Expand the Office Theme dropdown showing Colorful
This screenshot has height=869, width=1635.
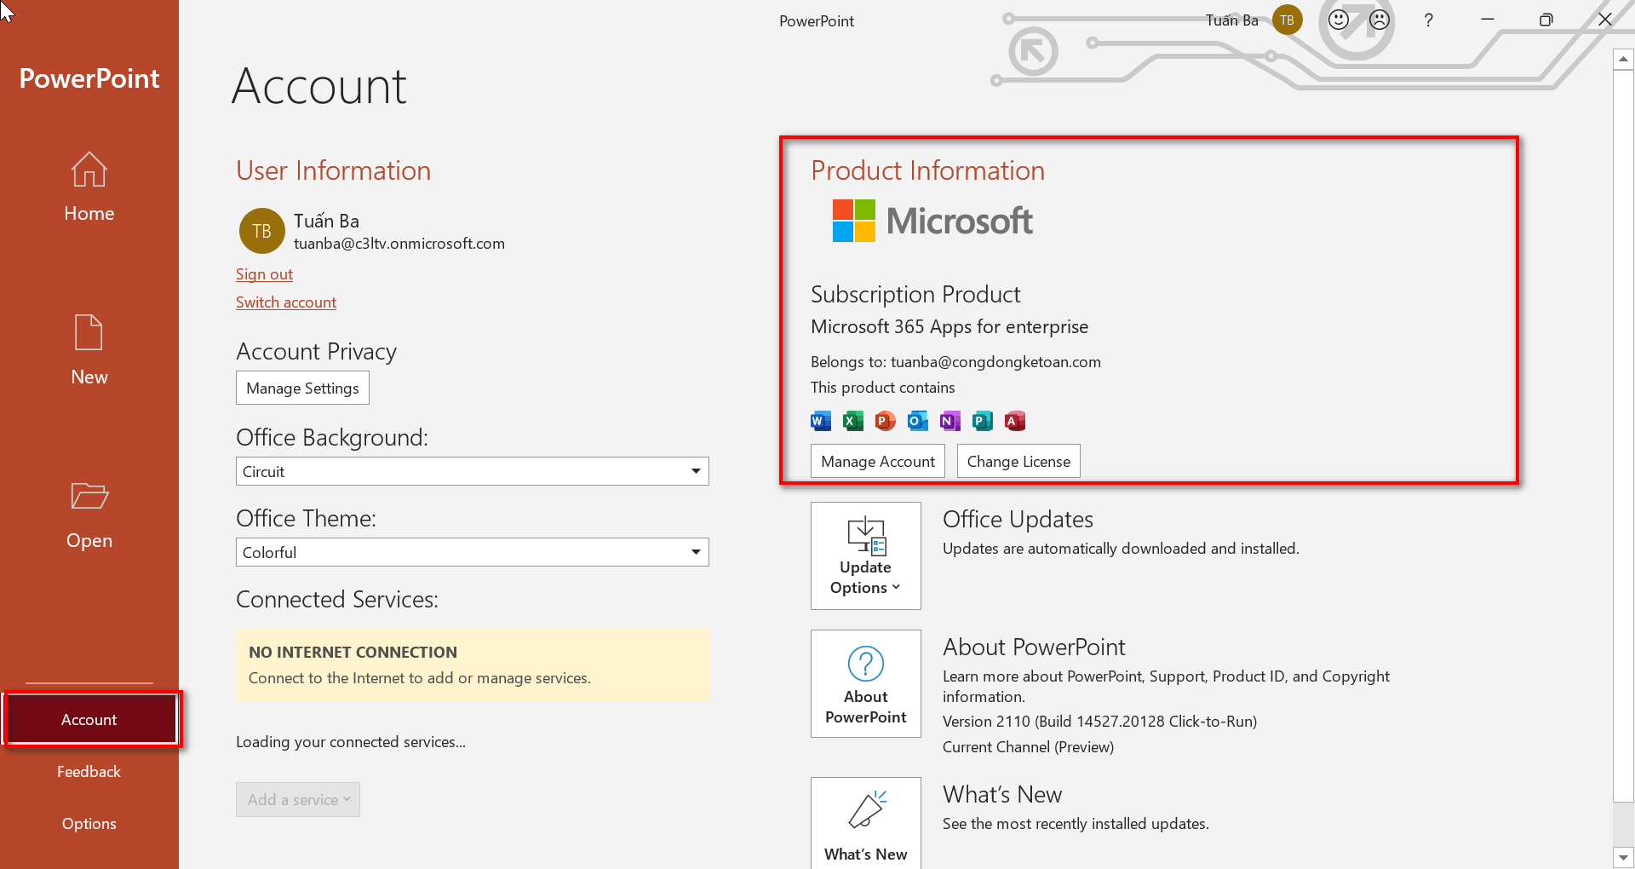pyautogui.click(x=472, y=552)
